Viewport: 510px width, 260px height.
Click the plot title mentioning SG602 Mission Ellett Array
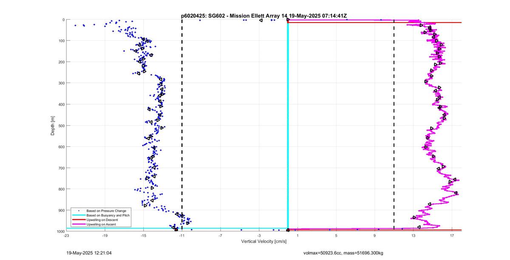coord(264,16)
